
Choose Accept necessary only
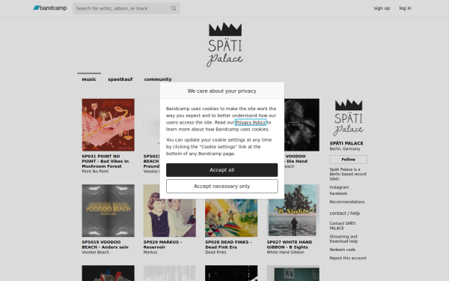pyautogui.click(x=222, y=186)
